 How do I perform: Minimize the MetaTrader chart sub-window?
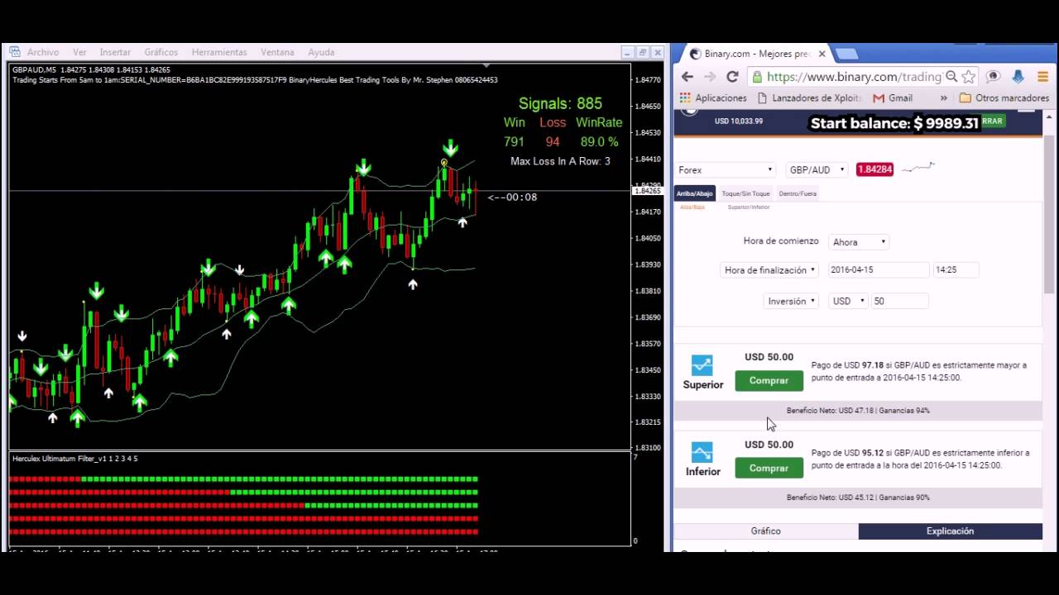pyautogui.click(x=627, y=52)
